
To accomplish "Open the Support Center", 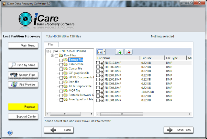I will (x=23, y=116).
